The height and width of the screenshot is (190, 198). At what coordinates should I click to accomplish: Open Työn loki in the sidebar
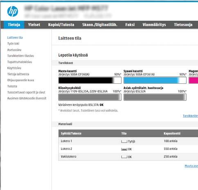pyautogui.click(x=13, y=44)
